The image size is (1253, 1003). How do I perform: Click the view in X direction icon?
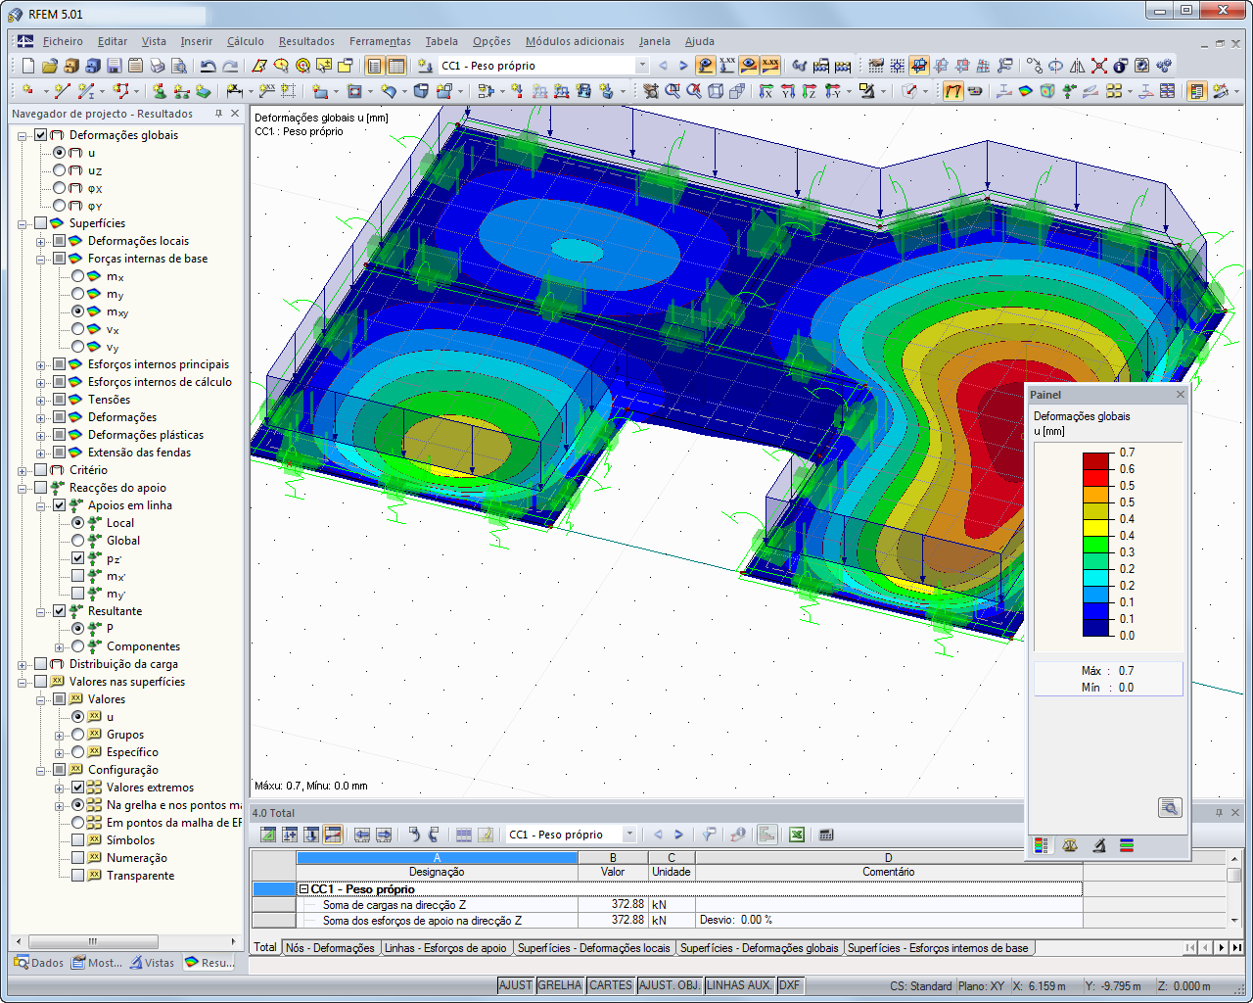[x=766, y=91]
